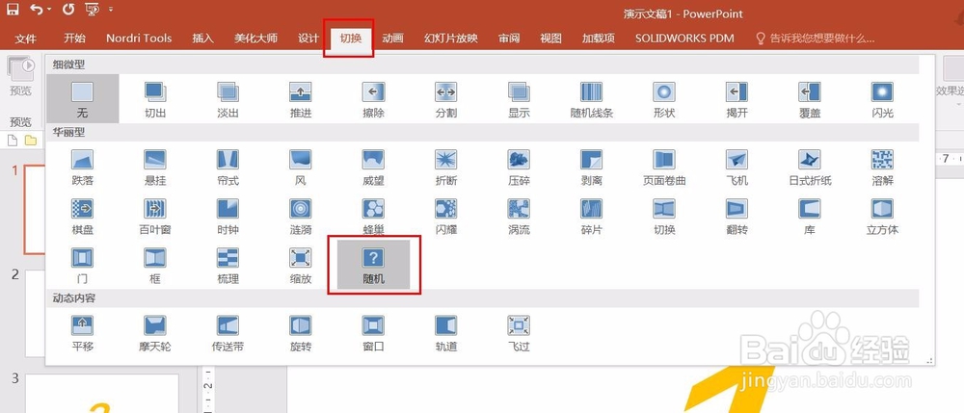Select the 库 gallery transition
Viewport: 964px width, 413px height.
point(810,216)
